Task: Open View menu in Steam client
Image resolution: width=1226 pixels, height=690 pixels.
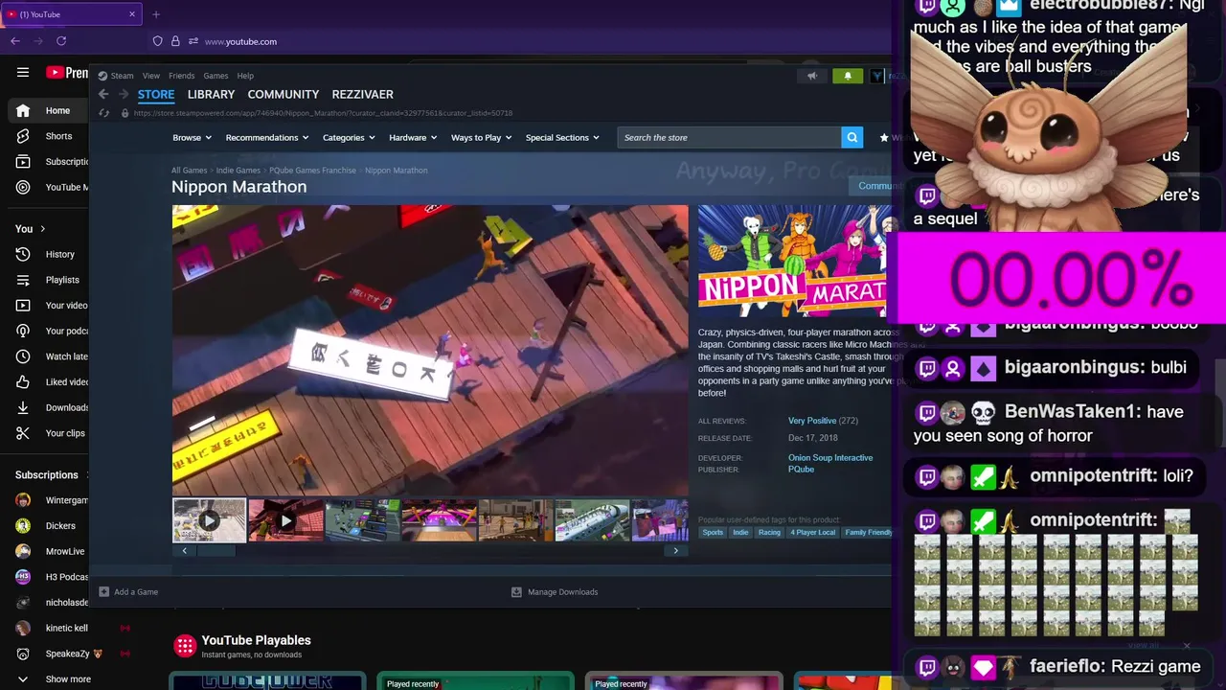Action: coord(151,76)
